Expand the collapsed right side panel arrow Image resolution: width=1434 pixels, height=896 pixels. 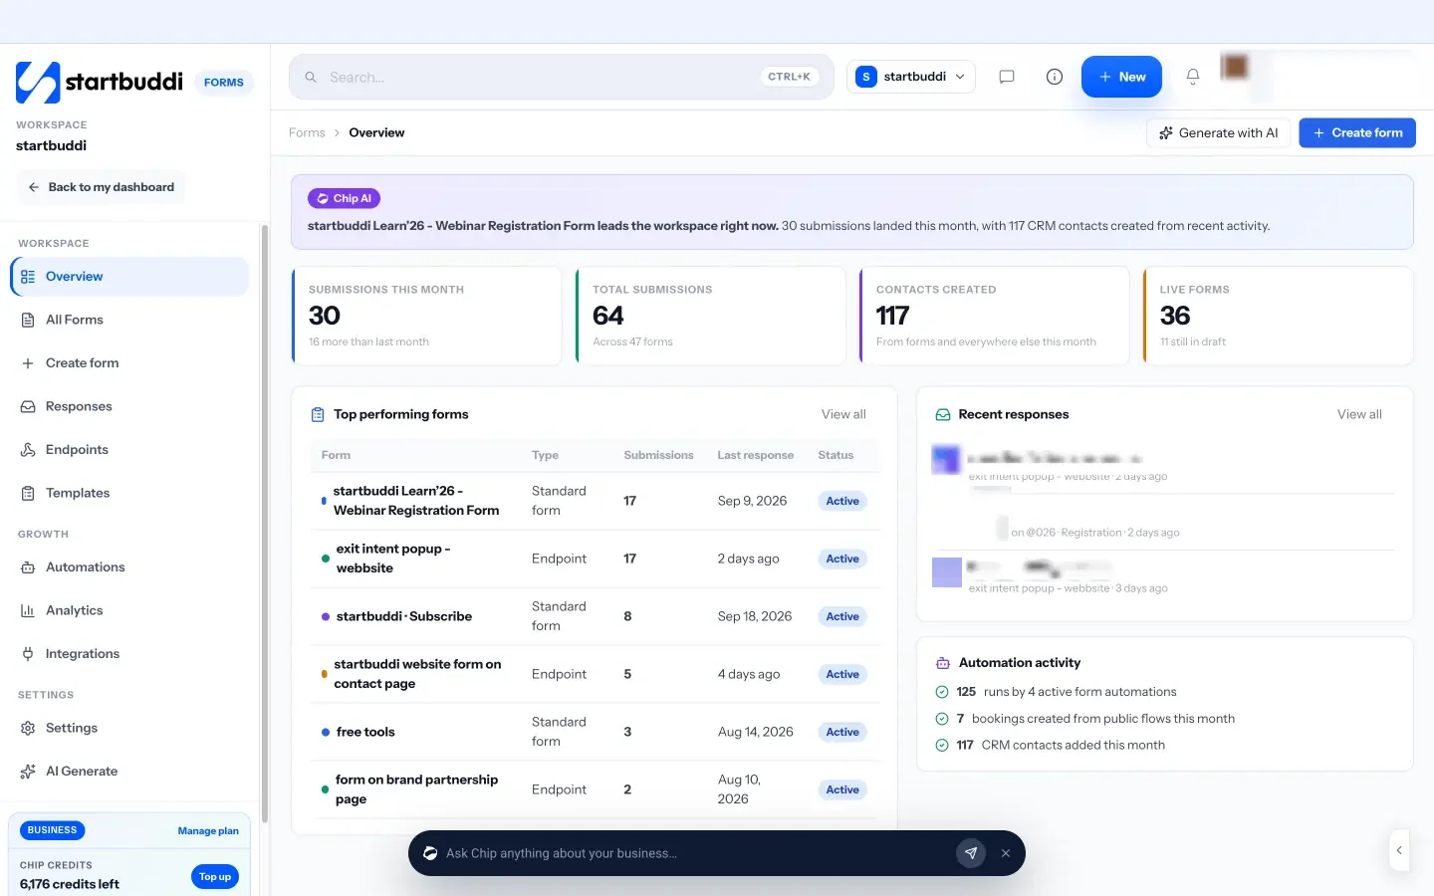click(x=1399, y=850)
